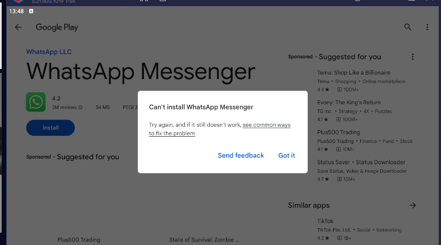Go back using the Google Play back arrow
This screenshot has width=441, height=245.
pyautogui.click(x=18, y=27)
